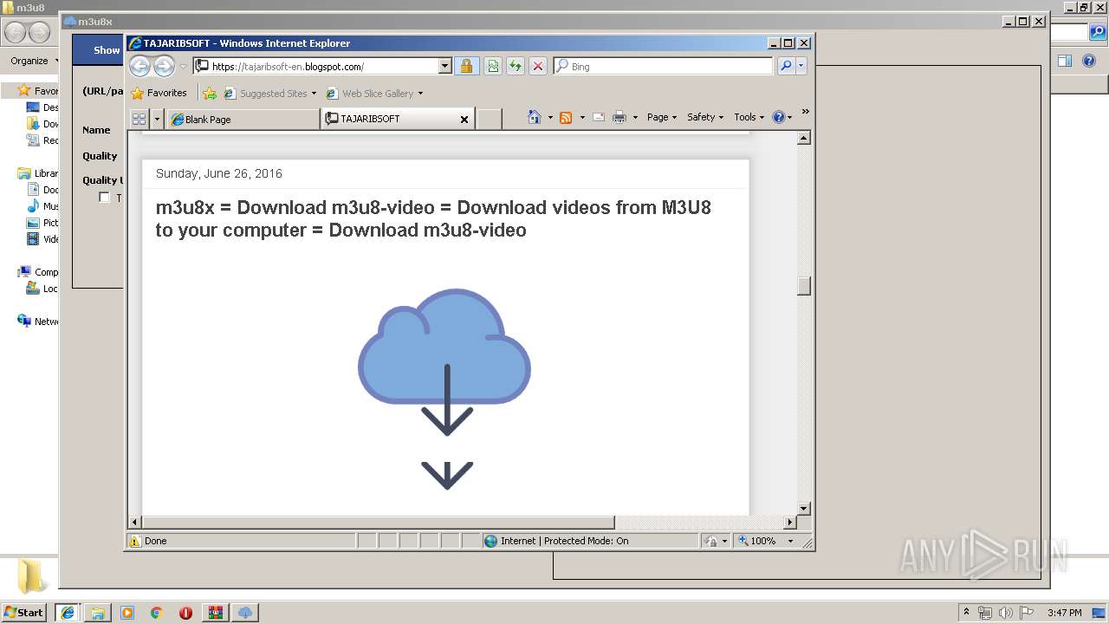Image resolution: width=1109 pixels, height=624 pixels.
Task: Open the Safety menu
Action: (705, 117)
